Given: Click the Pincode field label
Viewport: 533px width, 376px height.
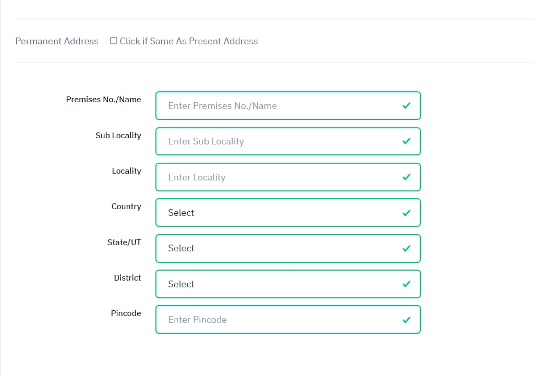Looking at the screenshot, I should coord(126,313).
